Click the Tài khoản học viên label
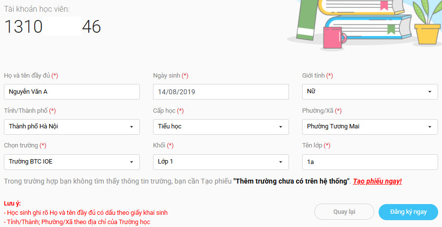 click(x=37, y=9)
